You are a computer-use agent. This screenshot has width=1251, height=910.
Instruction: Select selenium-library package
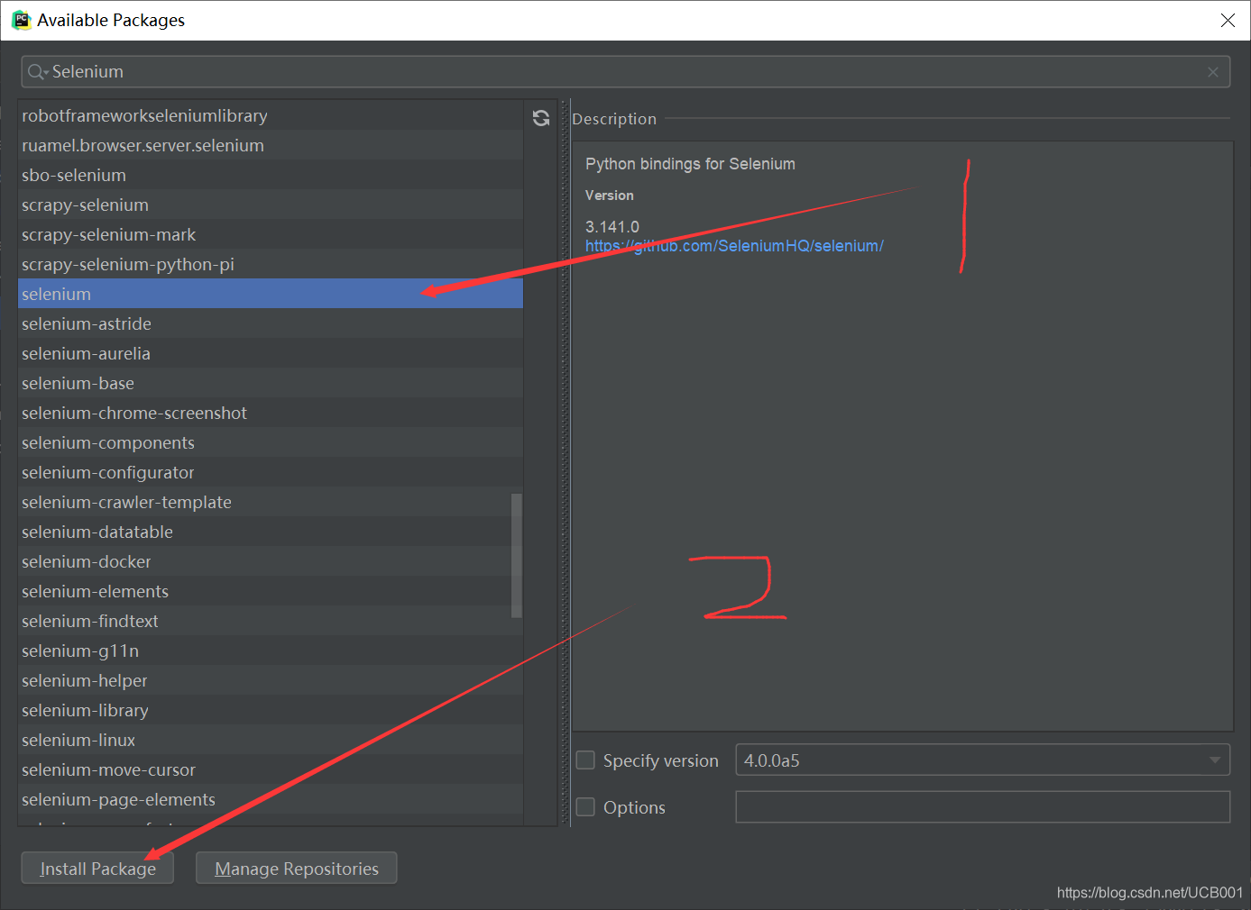coord(271,710)
